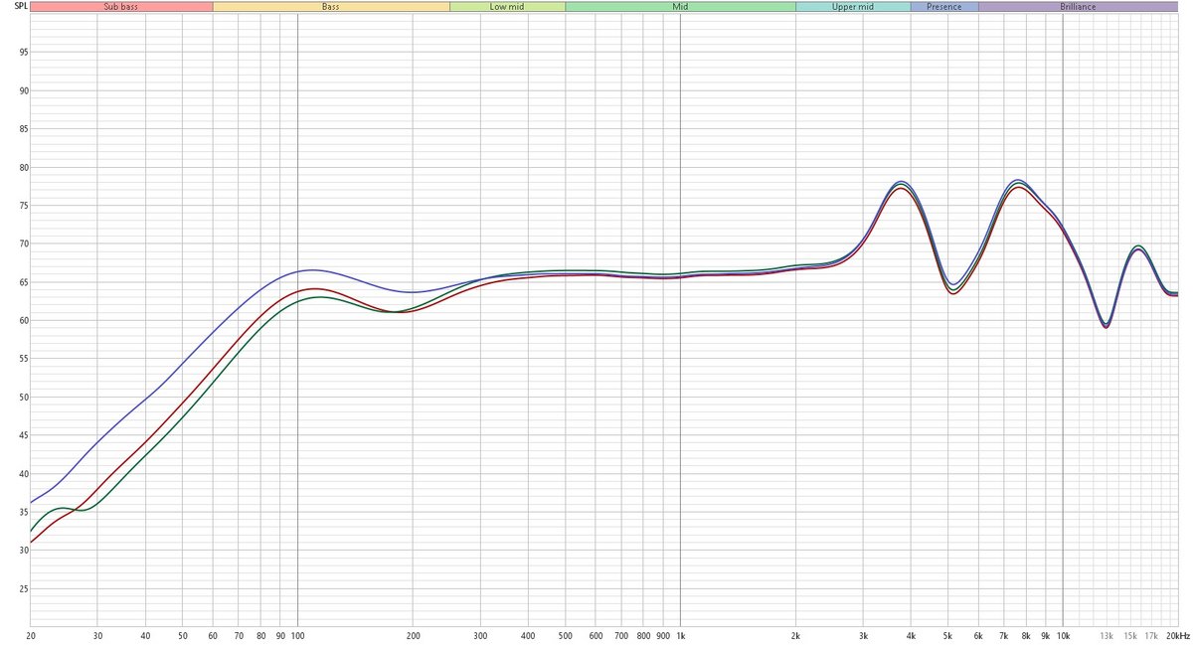Click the curve dip near 13k
Screen dimensions: 1193x645
click(x=1106, y=325)
